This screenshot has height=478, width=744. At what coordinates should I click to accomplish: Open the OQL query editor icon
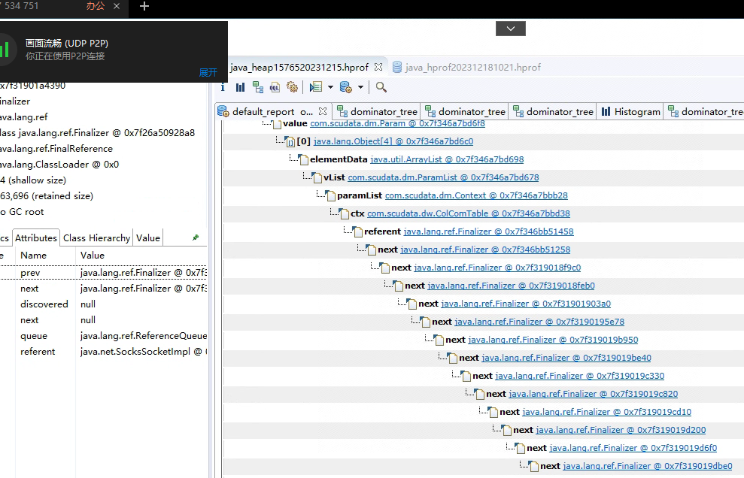click(x=275, y=87)
